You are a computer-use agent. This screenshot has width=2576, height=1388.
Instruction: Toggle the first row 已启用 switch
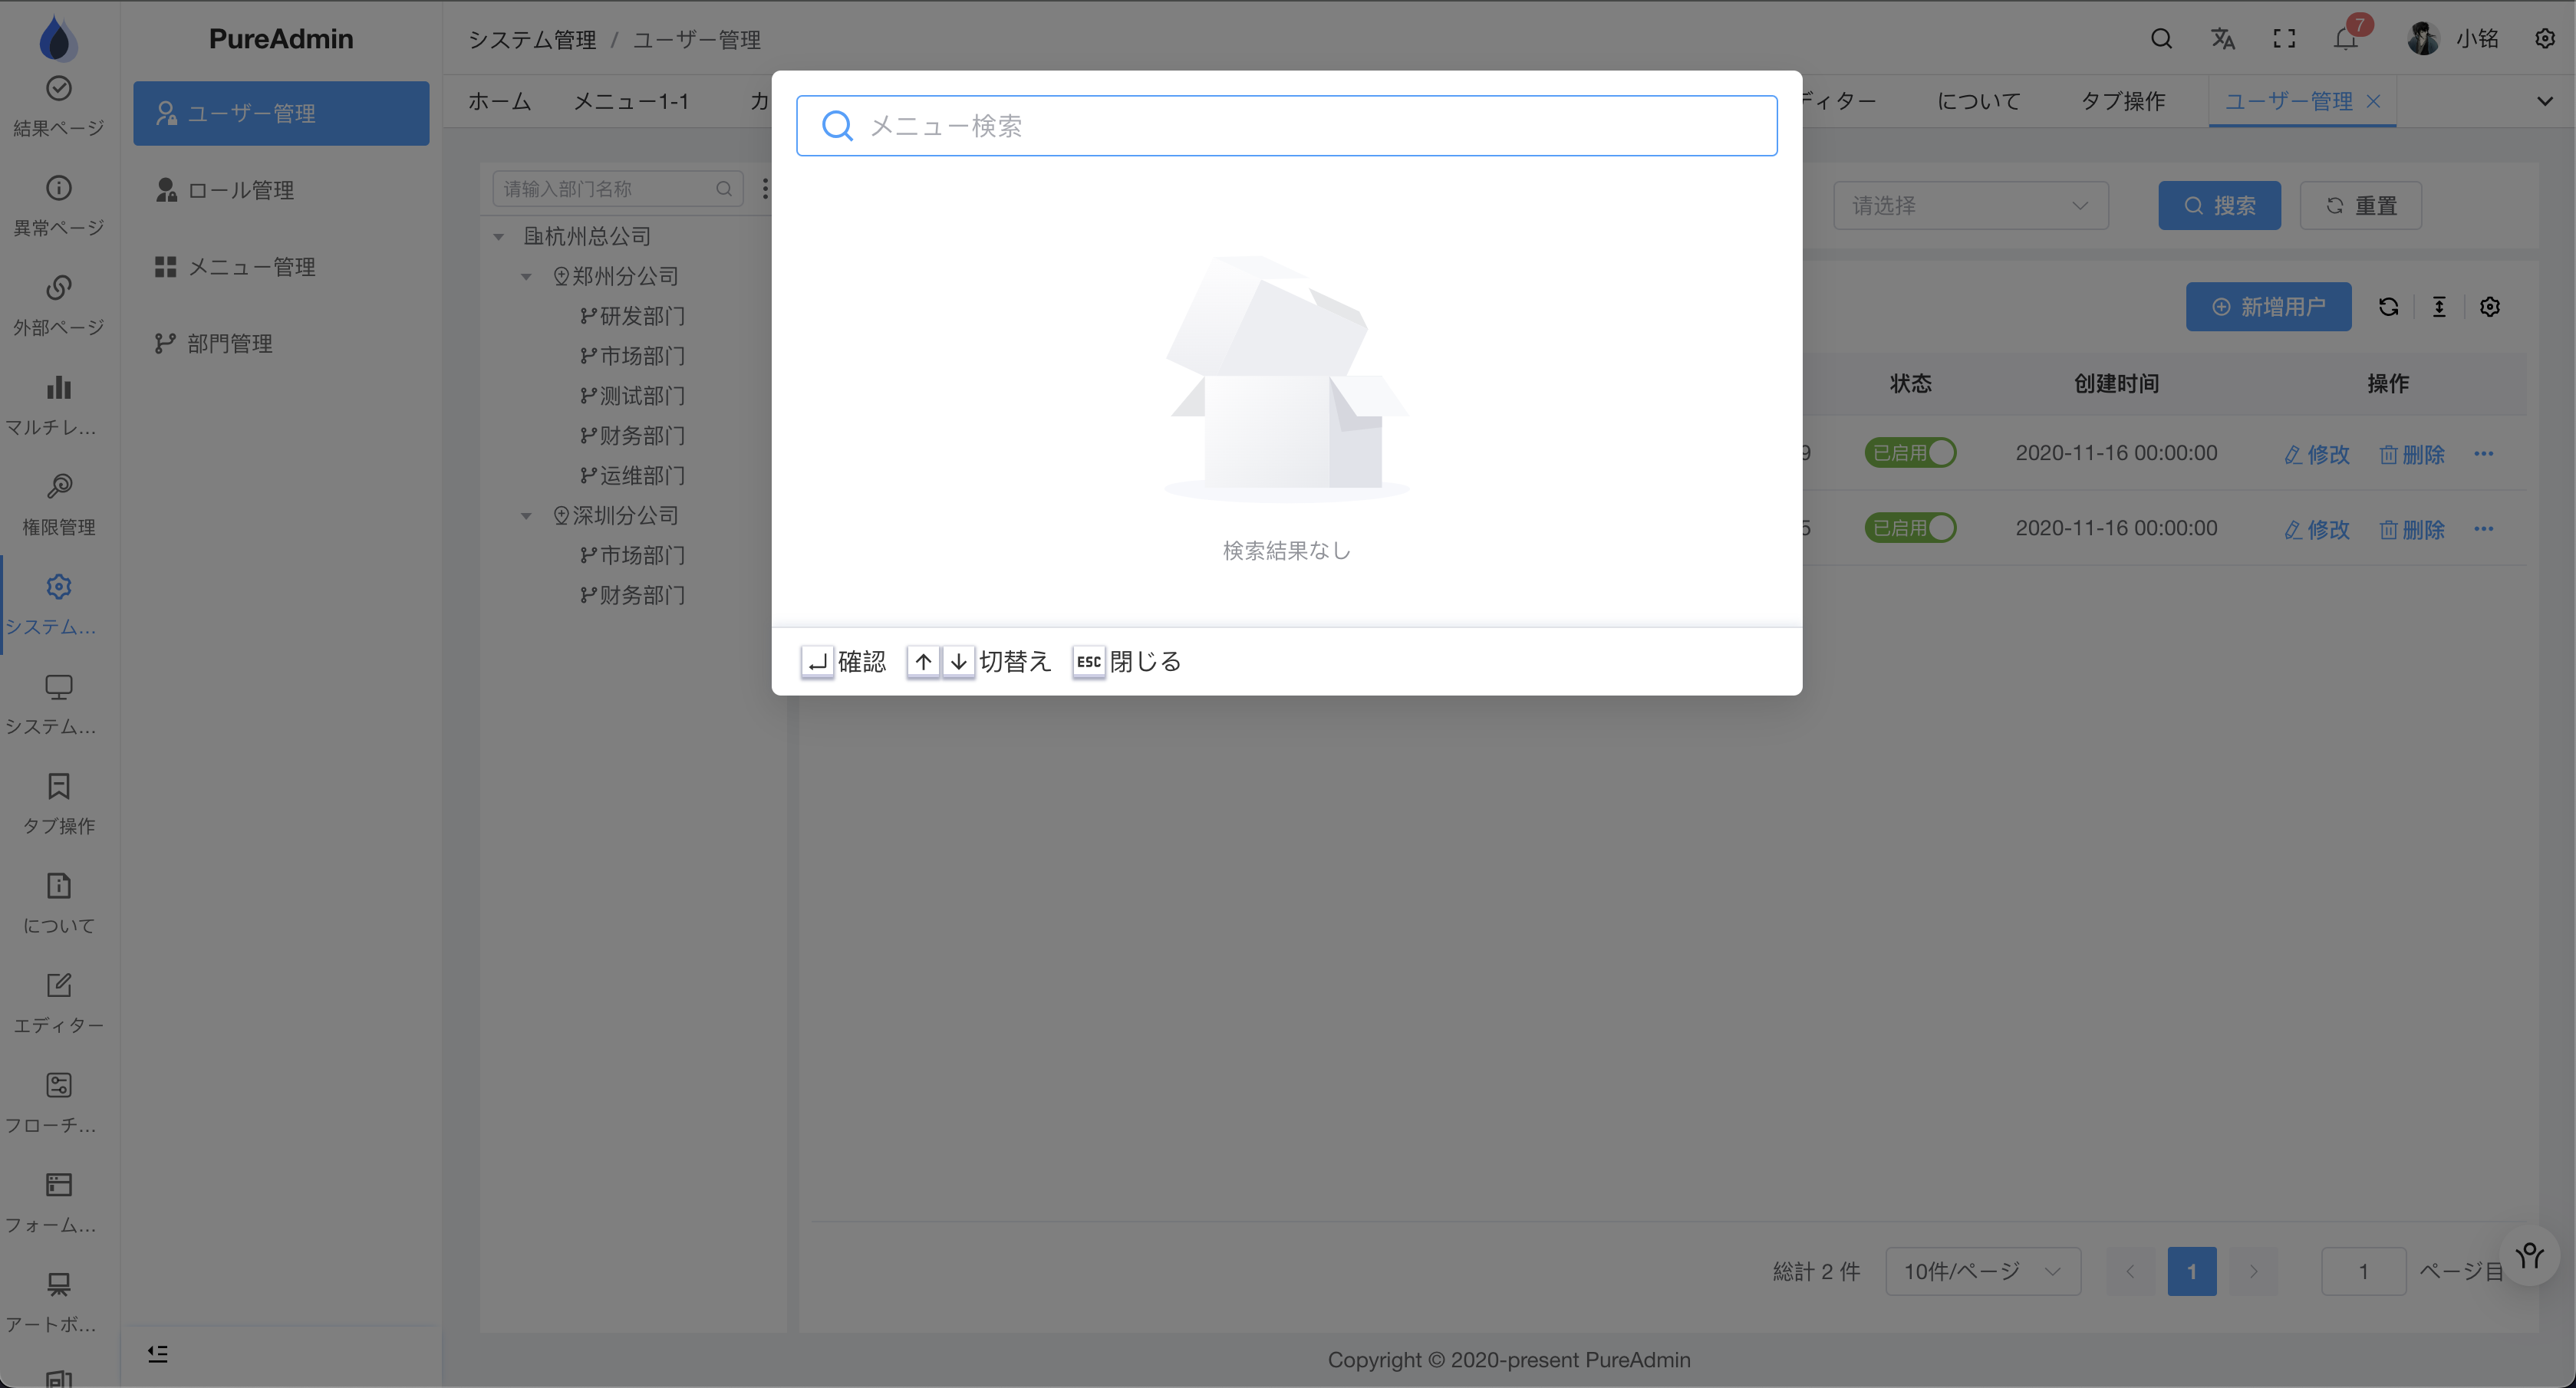coord(1910,453)
